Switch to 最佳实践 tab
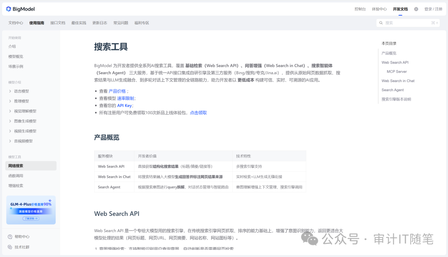Screen dimensions: 448x257 (78, 23)
